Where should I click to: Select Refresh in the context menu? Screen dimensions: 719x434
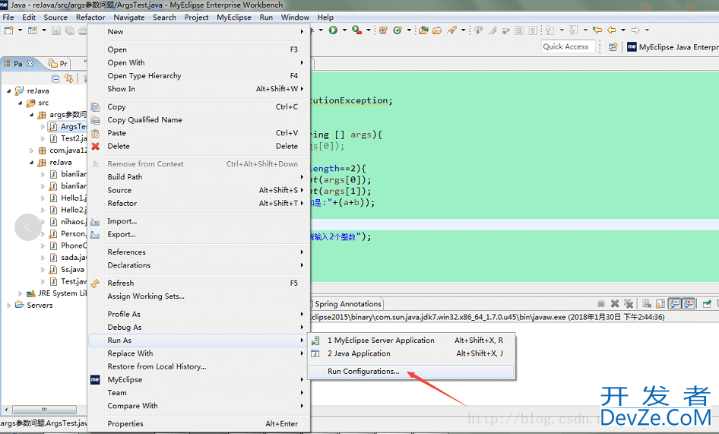tap(198, 283)
